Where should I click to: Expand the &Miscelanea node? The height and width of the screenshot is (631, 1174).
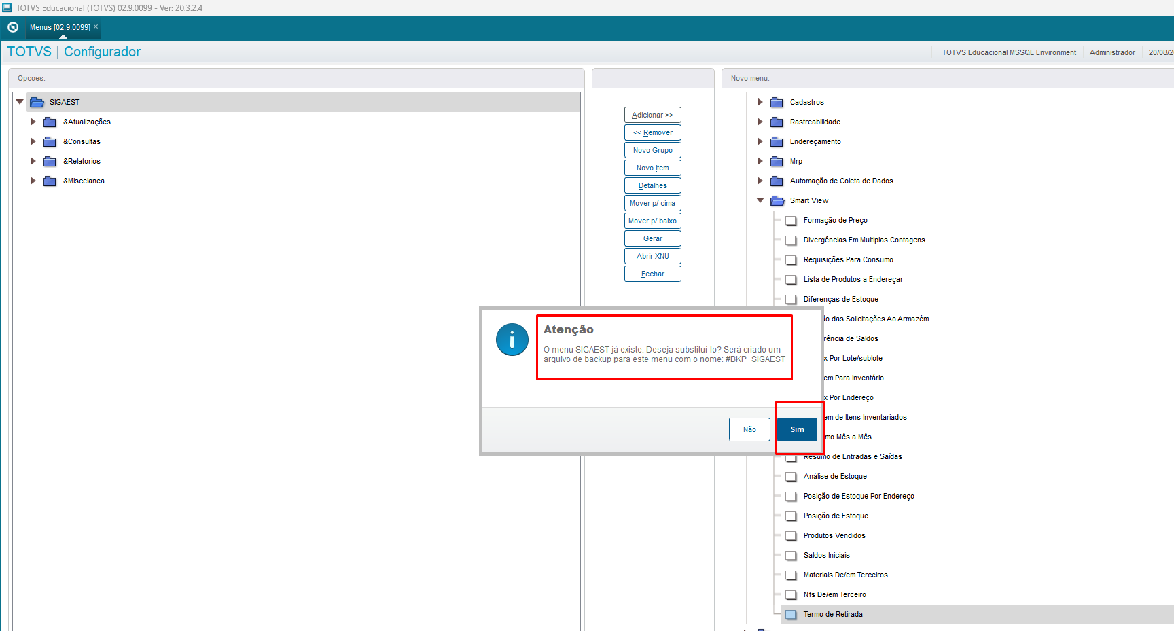pos(33,181)
